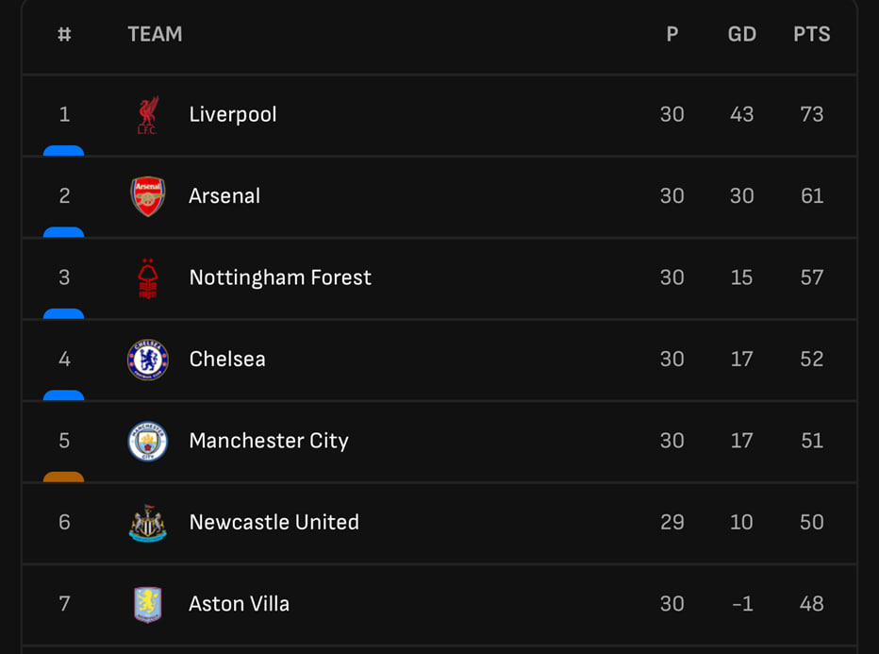Screen dimensions: 879x654
Task: Open the Nottingham Forest team link
Action: pyautogui.click(x=280, y=277)
